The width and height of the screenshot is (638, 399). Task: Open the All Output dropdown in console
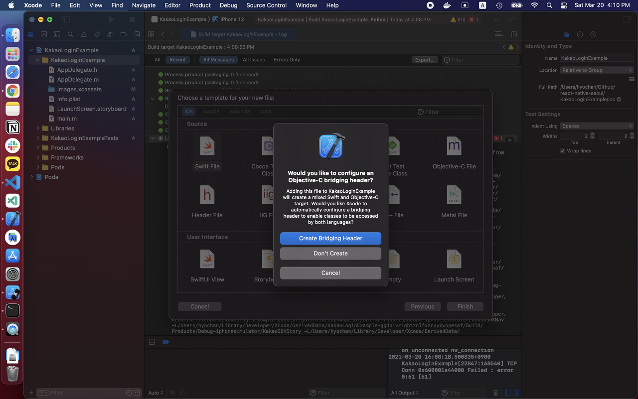pyautogui.click(x=405, y=393)
